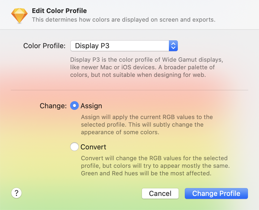Click the 'Convert' option label text
Image resolution: width=259 pixels, height=210 pixels.
[93, 147]
